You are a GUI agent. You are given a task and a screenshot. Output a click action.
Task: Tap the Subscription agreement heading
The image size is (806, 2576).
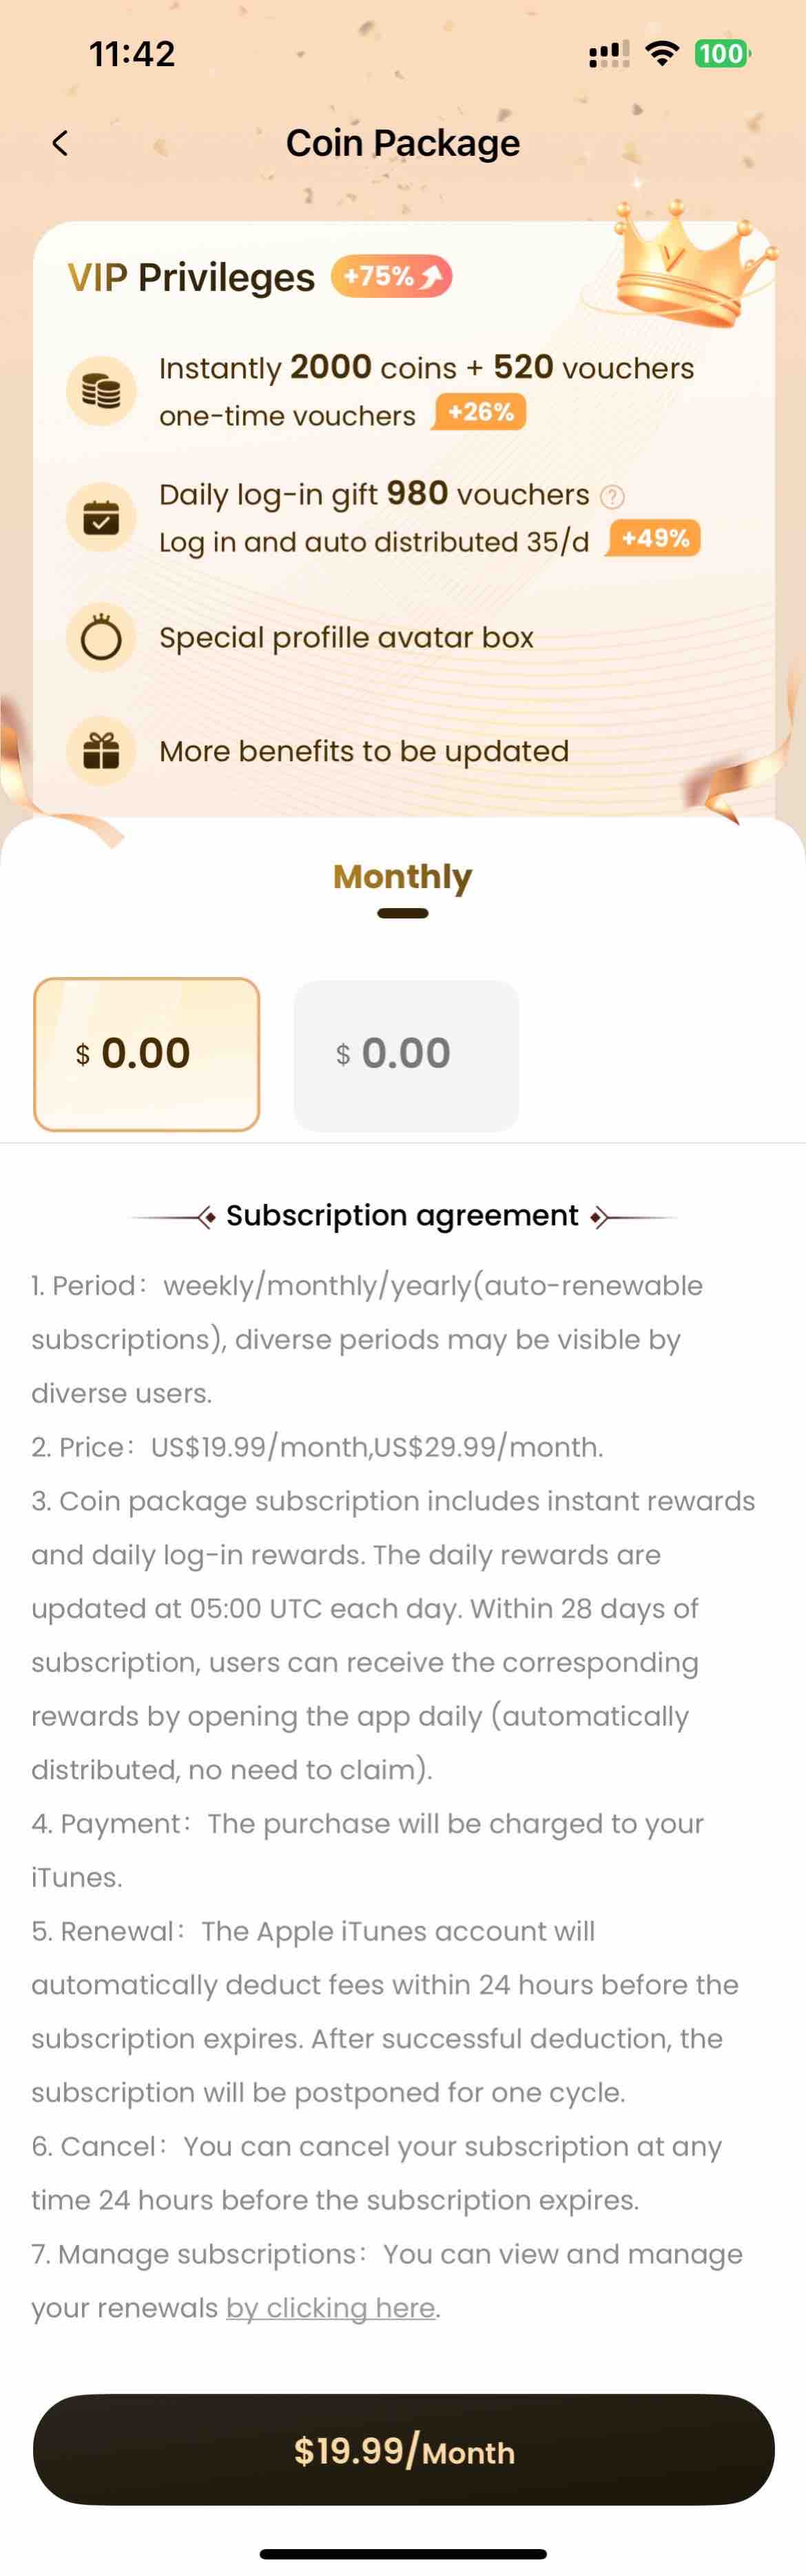(x=402, y=1215)
